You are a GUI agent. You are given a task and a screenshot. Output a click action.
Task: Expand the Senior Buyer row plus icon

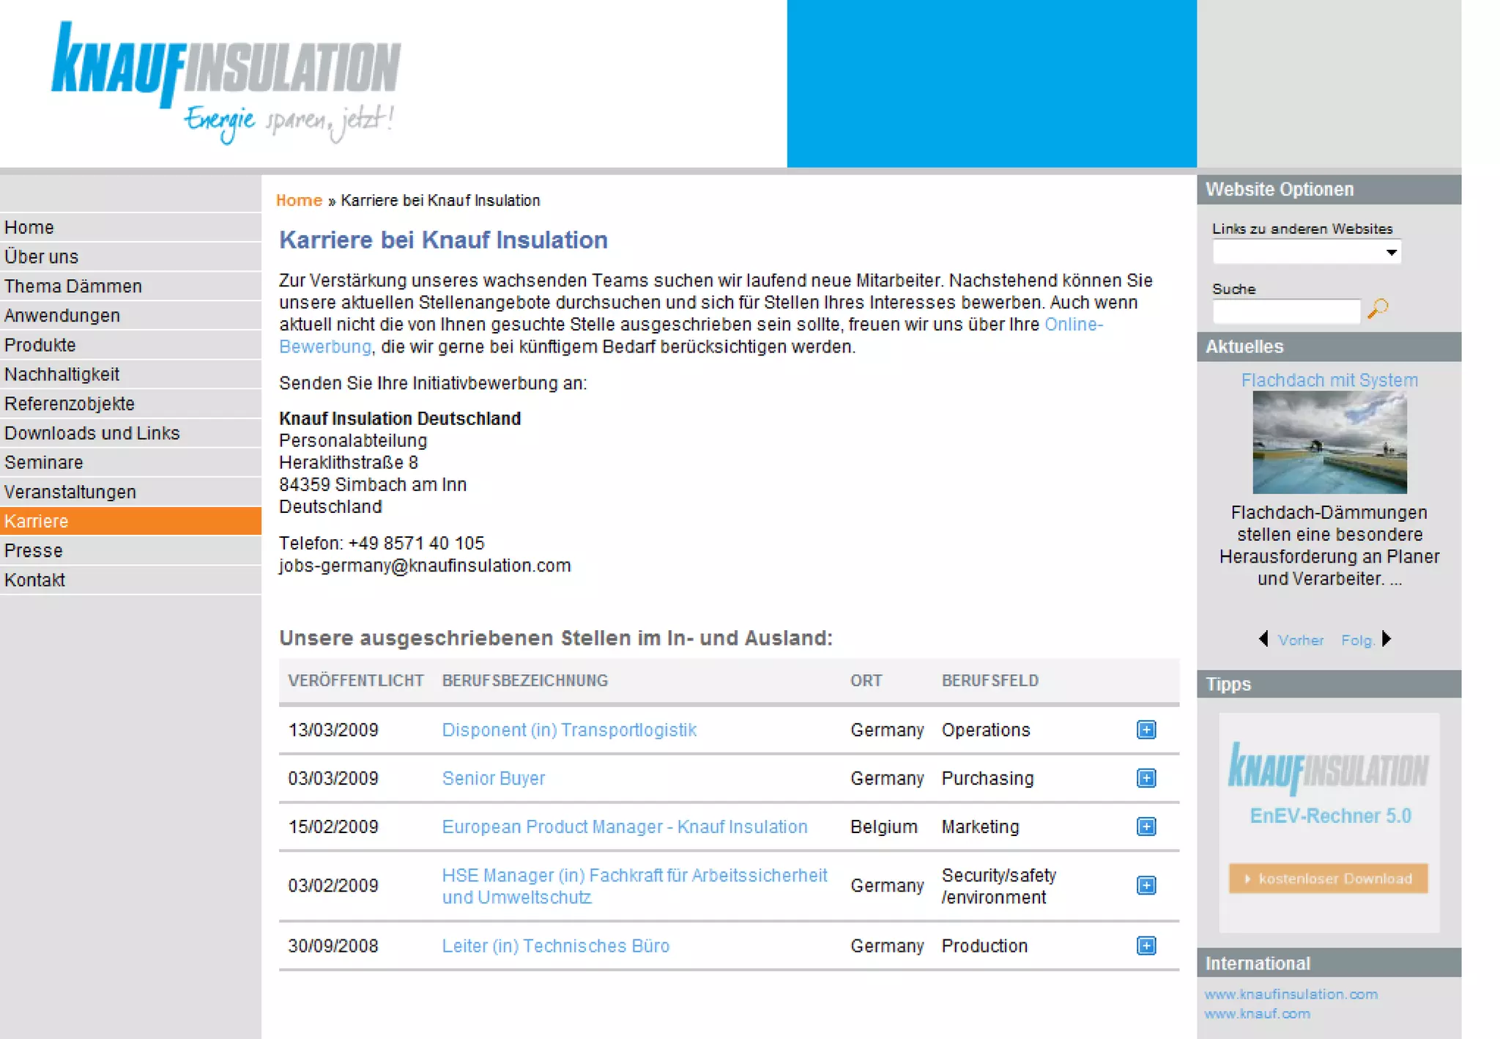coord(1146,778)
